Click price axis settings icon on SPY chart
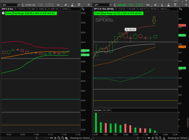 point(180,9)
